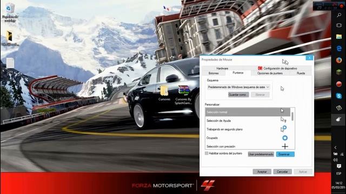Click the Guardar como button

click(238, 95)
